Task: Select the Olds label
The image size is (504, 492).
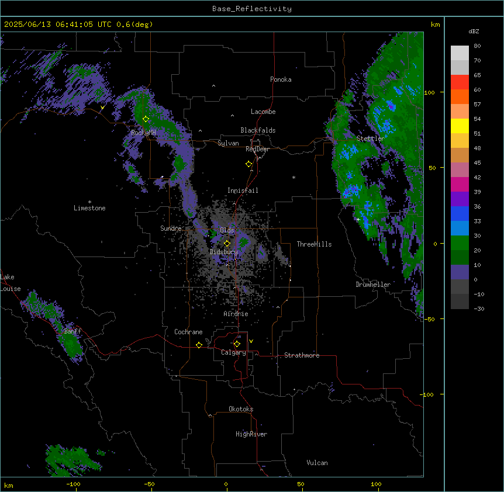Action: pos(227,230)
